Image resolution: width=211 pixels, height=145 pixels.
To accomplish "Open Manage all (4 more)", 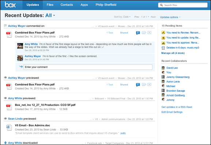I will pos(173,53).
